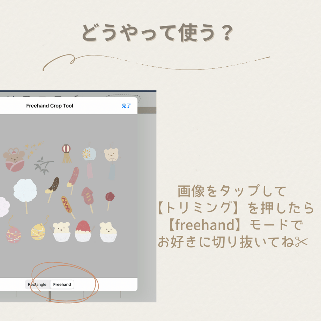Tap the bear in kimono sticker

pyautogui.click(x=14, y=160)
